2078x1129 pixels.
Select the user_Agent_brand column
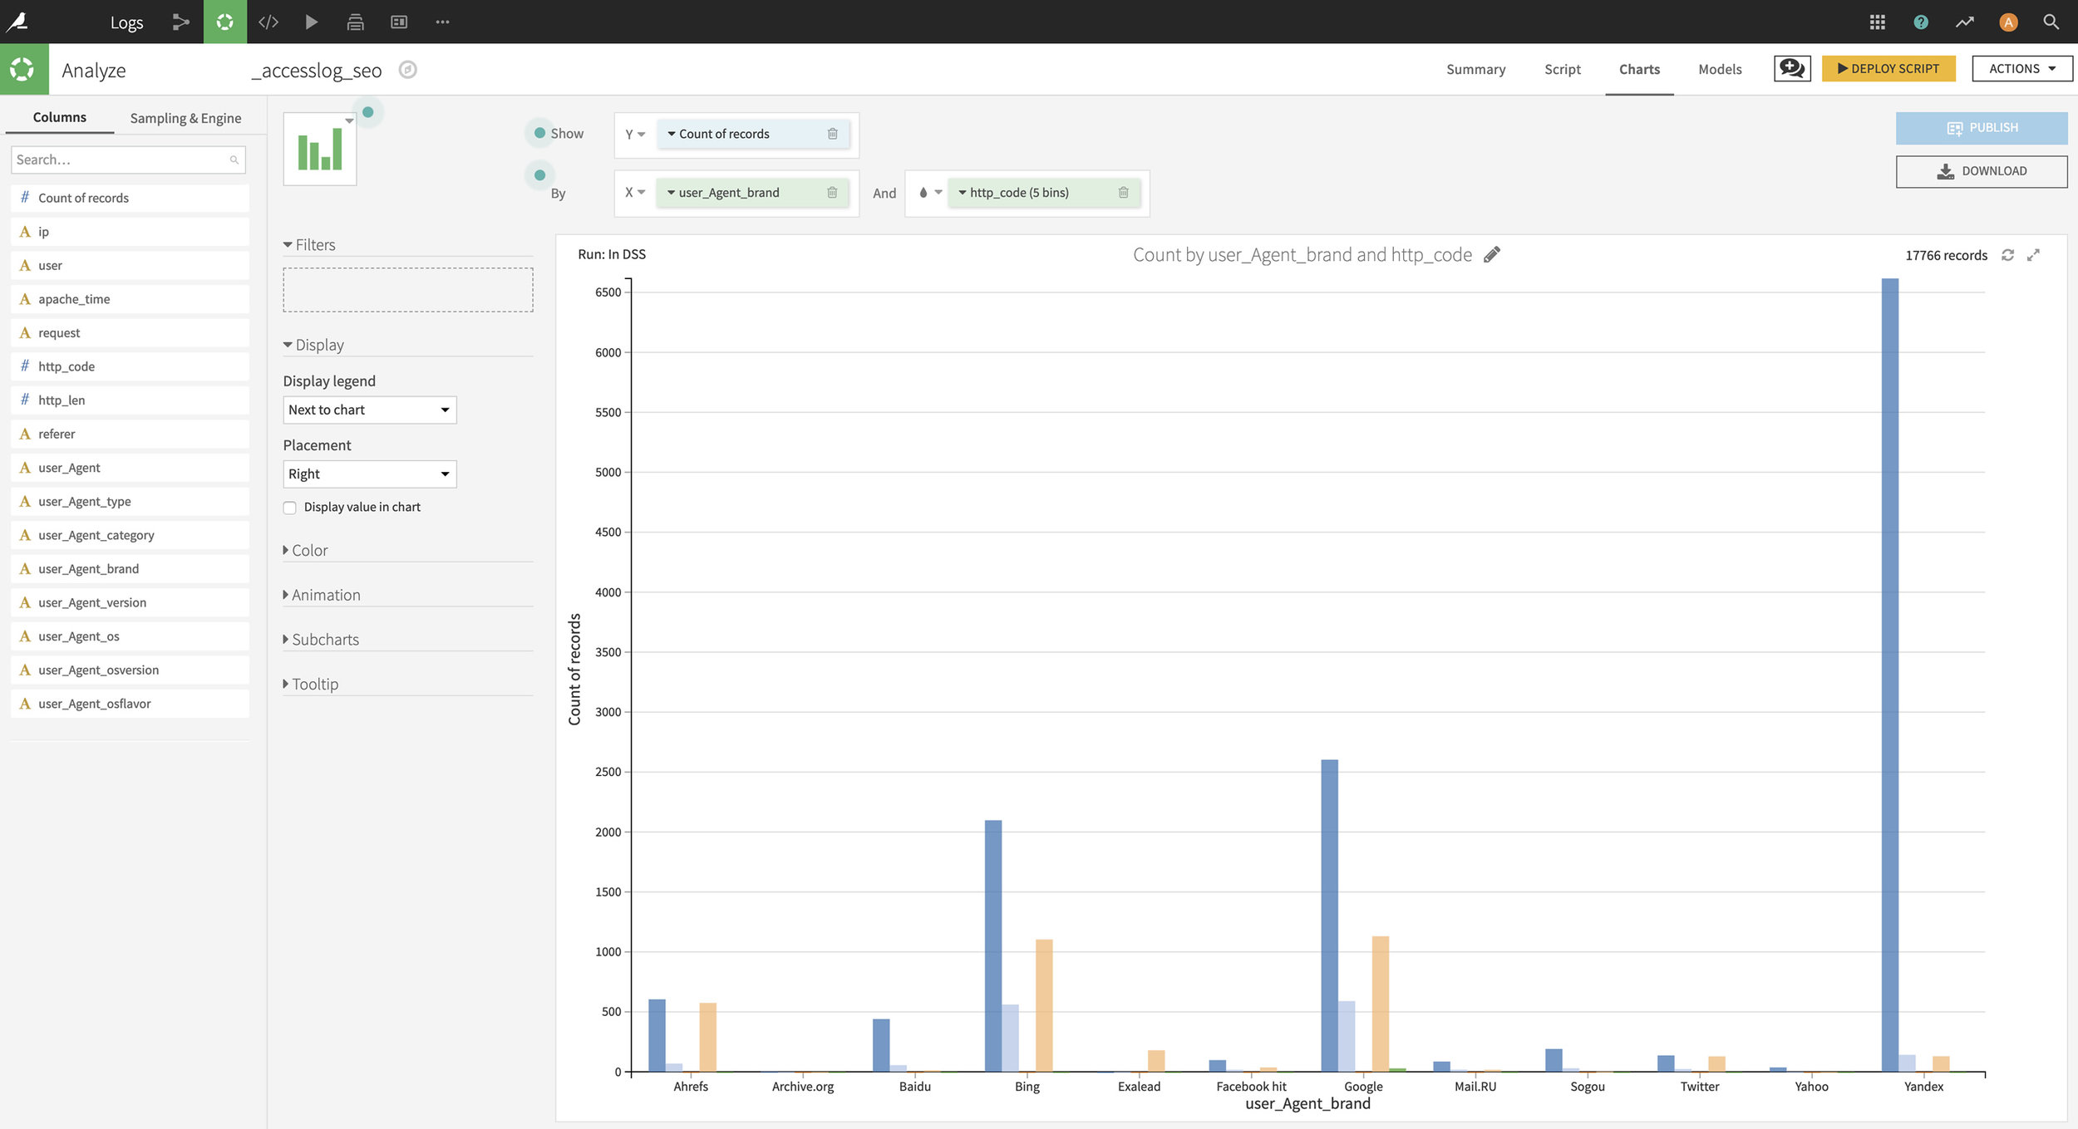coord(130,569)
